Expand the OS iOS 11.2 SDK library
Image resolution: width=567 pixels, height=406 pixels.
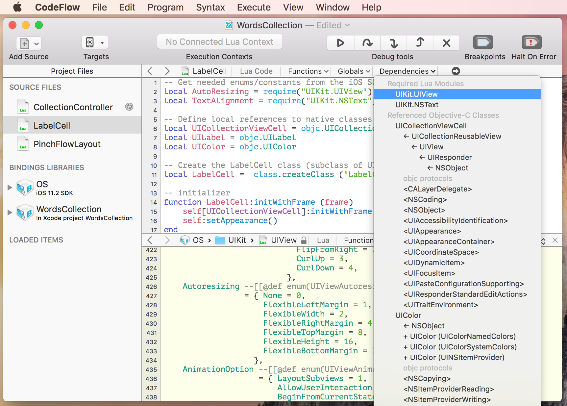point(10,187)
